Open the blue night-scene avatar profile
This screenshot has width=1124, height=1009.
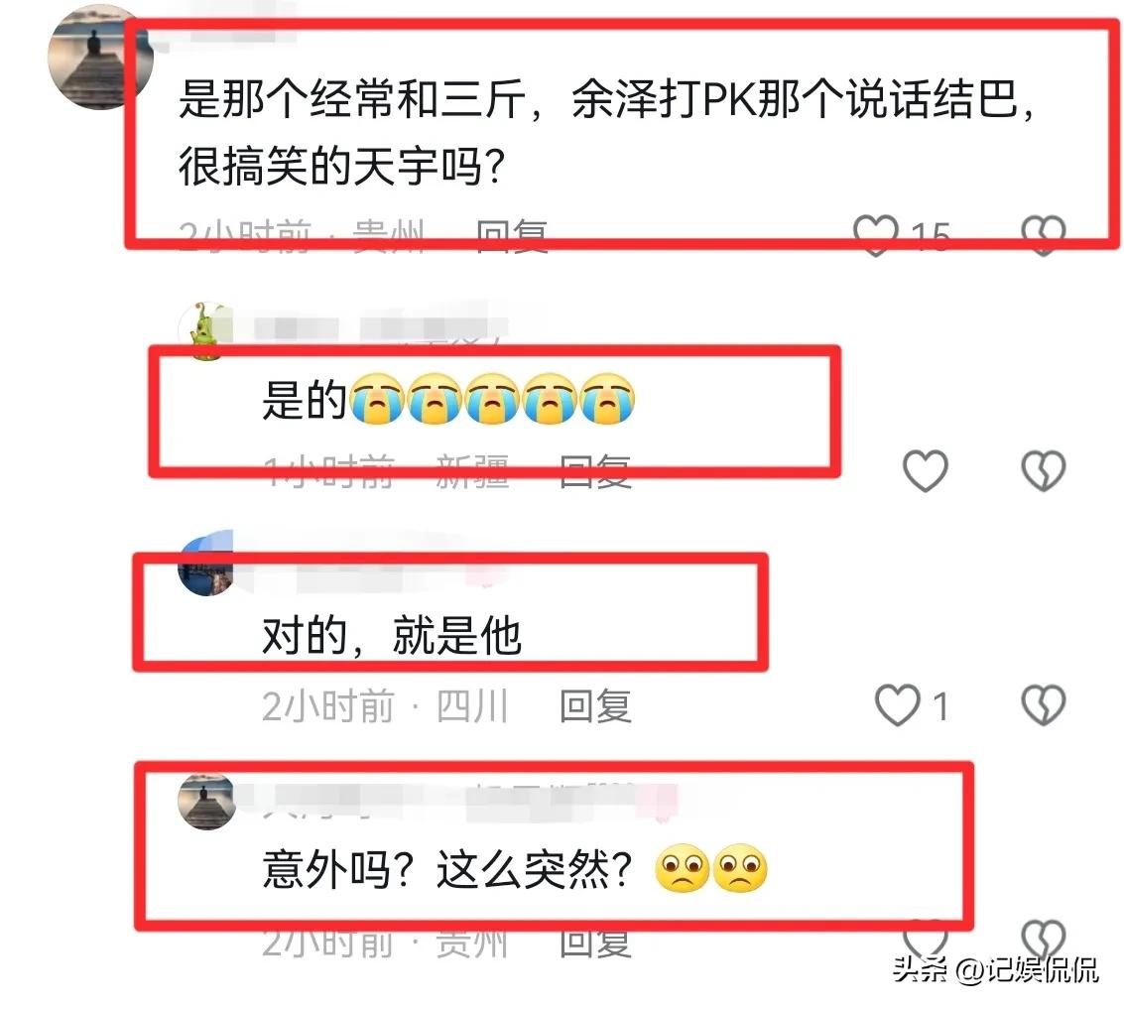(205, 564)
